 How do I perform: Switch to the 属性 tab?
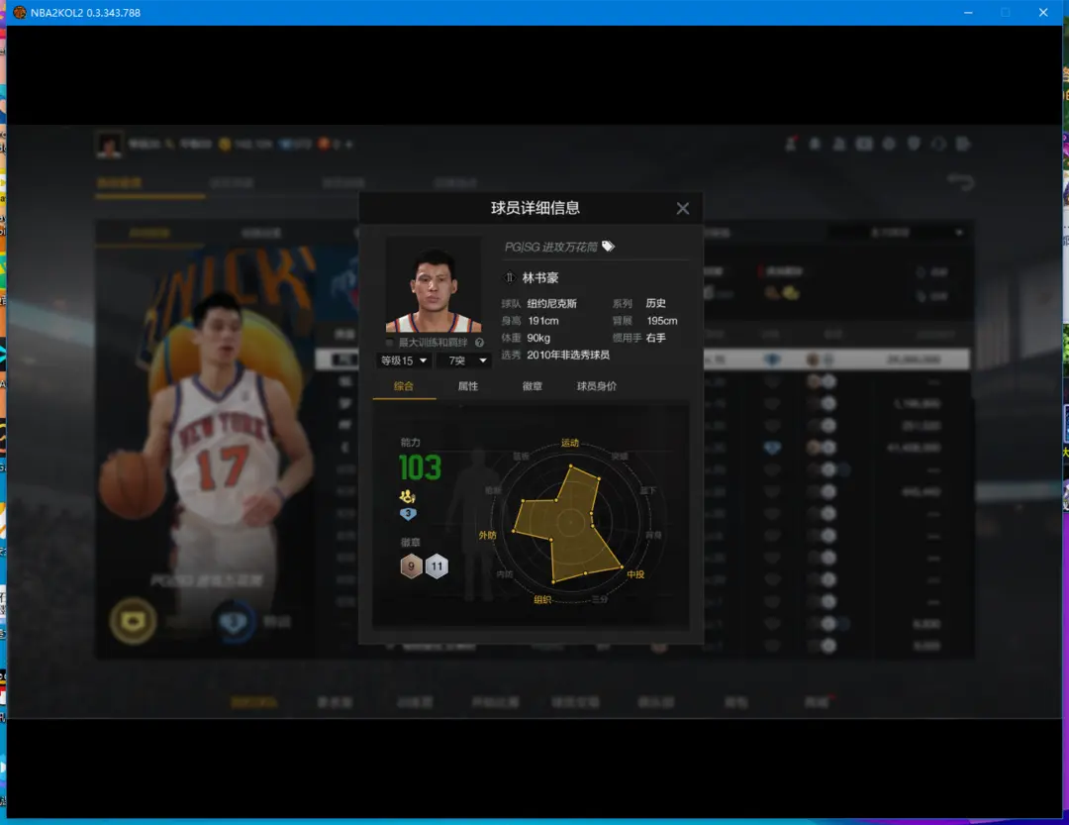(x=467, y=386)
